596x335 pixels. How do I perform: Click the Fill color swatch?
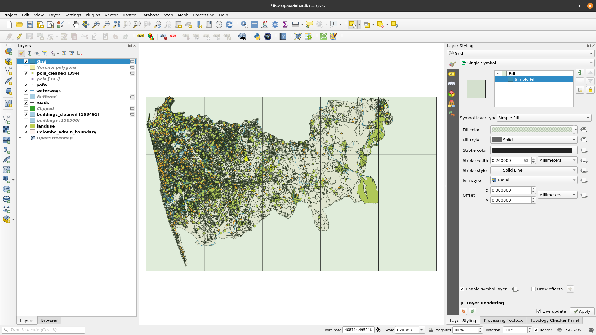(532, 130)
